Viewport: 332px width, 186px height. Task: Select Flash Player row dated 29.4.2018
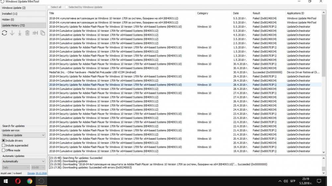tap(185, 76)
